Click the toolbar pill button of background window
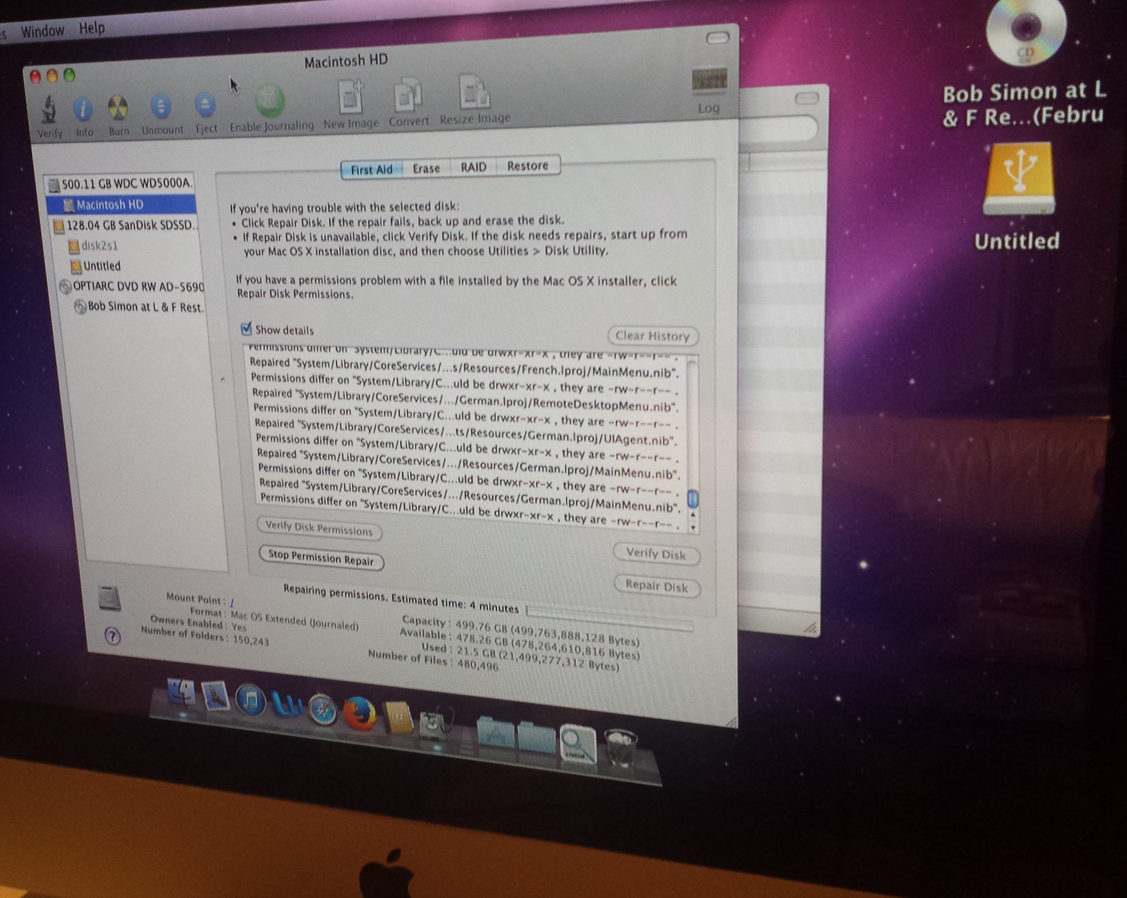The width and height of the screenshot is (1127, 898). coord(807,98)
